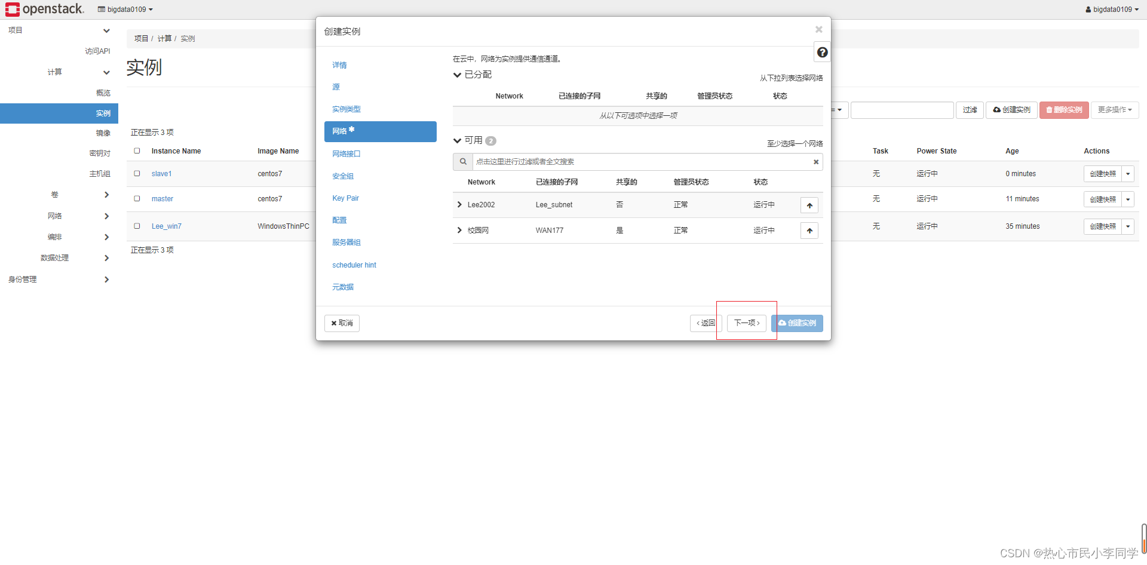Check the Lee_win7 instance checkbox
Image resolution: width=1147 pixels, height=565 pixels.
(137, 226)
